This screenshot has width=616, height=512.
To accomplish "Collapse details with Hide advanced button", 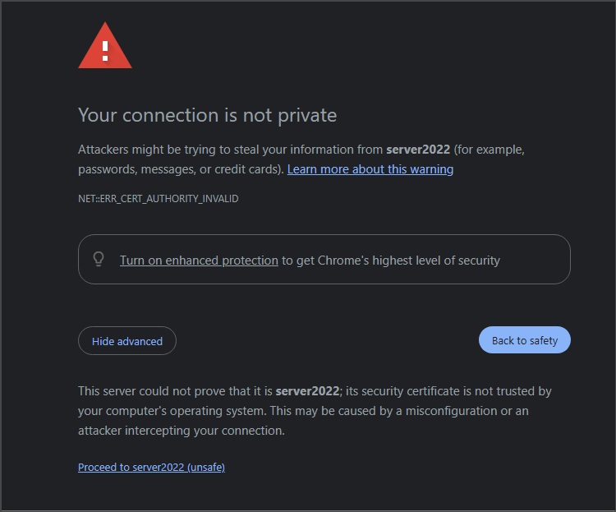I will tap(127, 340).
